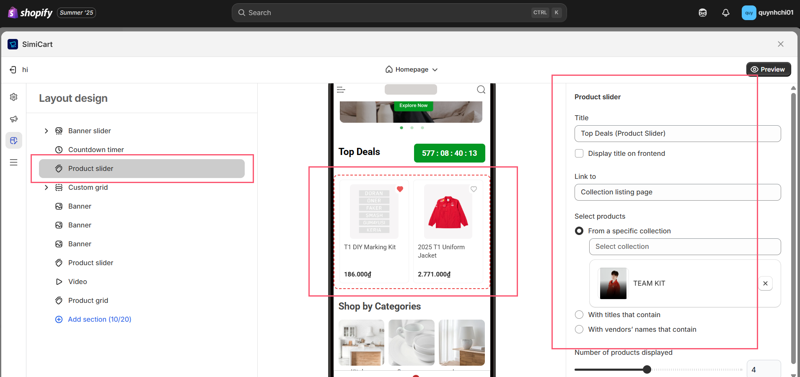The height and width of the screenshot is (377, 800).
Task: Select the Banner slider section
Action: pos(90,131)
